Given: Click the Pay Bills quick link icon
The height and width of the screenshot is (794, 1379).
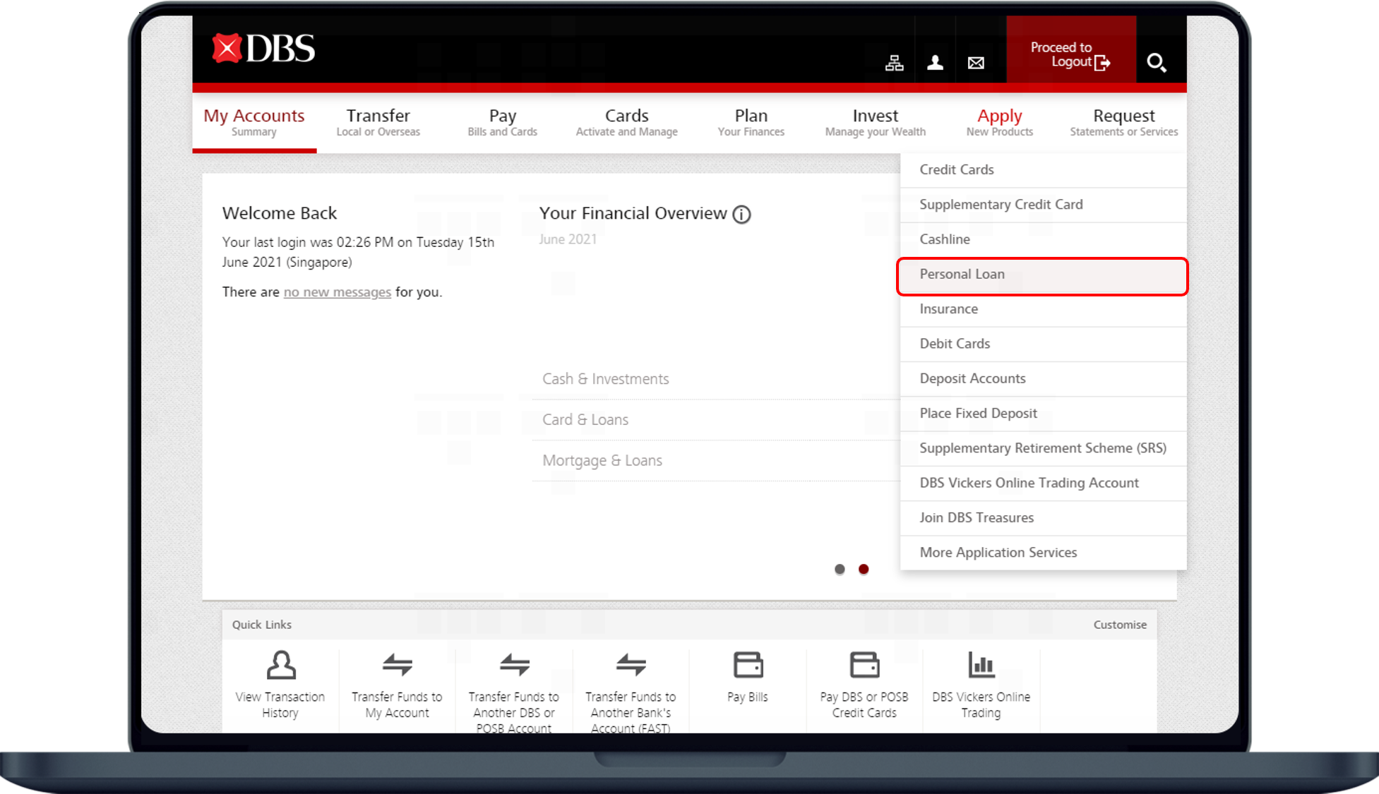Looking at the screenshot, I should [748, 665].
